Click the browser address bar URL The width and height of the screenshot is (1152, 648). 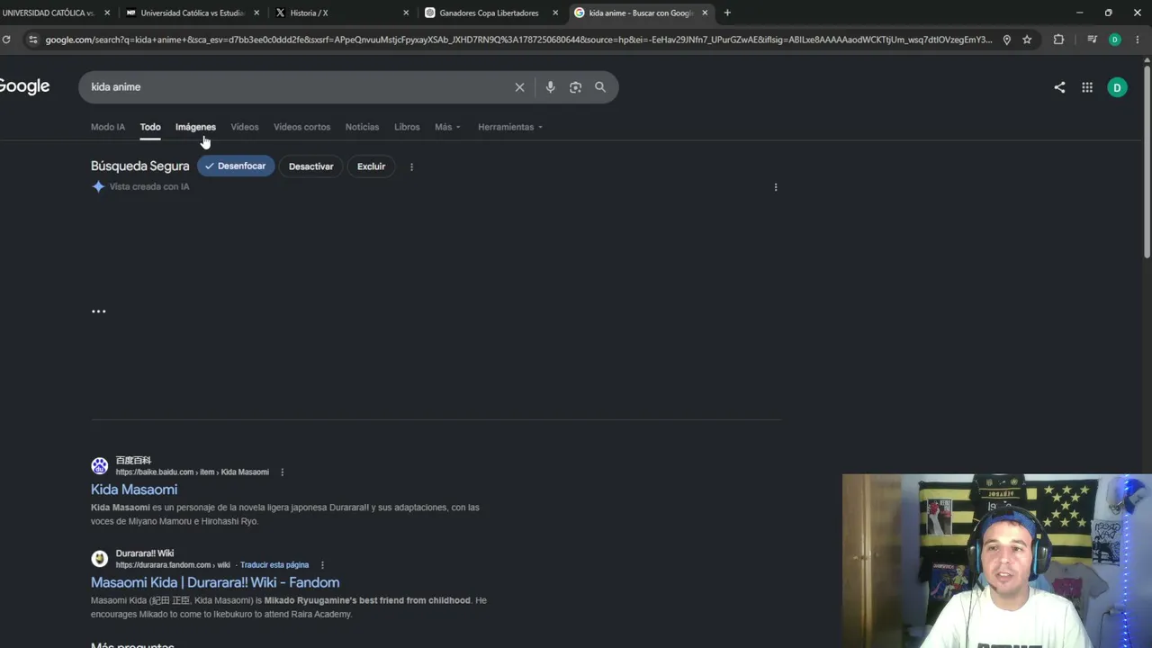click(518, 40)
